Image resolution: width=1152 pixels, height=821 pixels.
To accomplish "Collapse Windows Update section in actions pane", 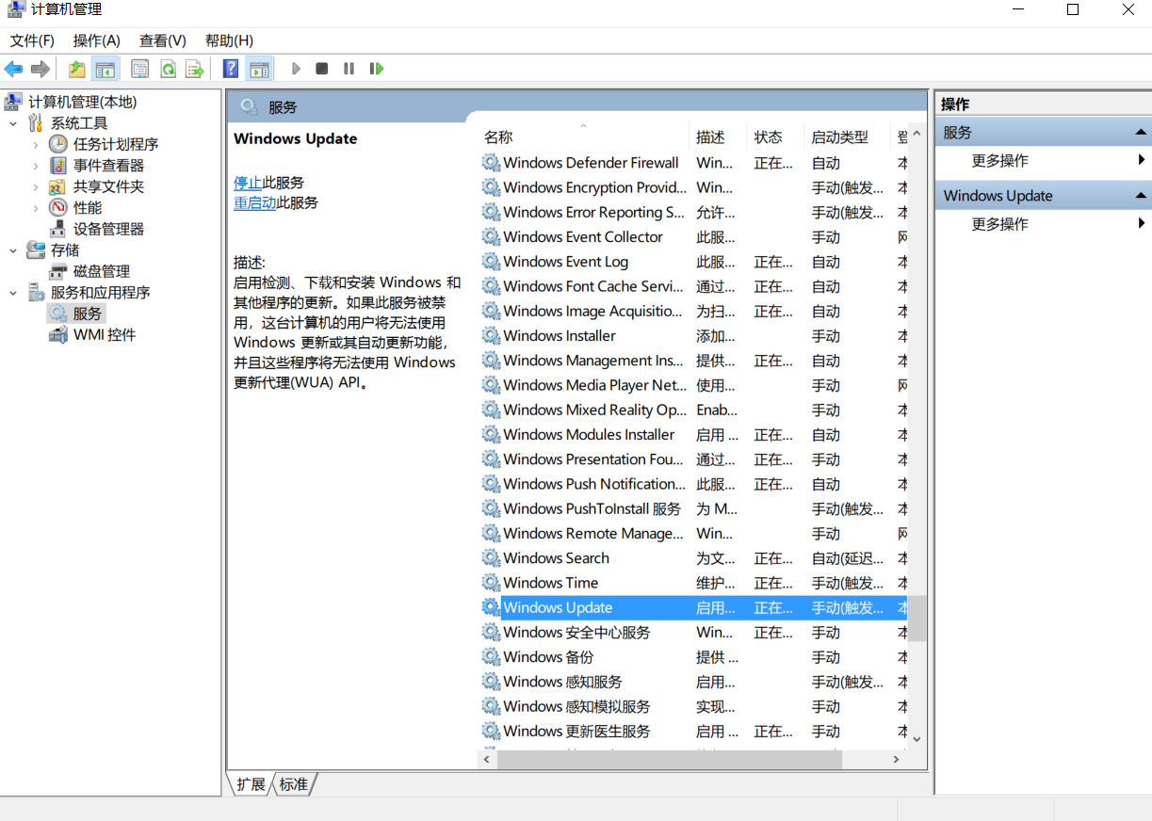I will point(1141,196).
